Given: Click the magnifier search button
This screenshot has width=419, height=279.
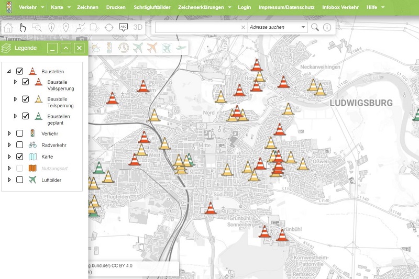Looking at the screenshot, I should point(315,27).
